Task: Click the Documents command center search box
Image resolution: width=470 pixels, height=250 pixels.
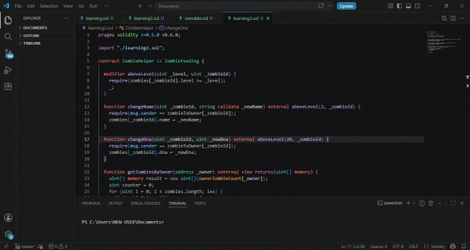Action: click(x=235, y=6)
